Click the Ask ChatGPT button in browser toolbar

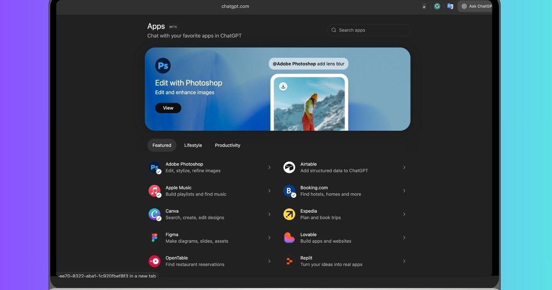[477, 6]
